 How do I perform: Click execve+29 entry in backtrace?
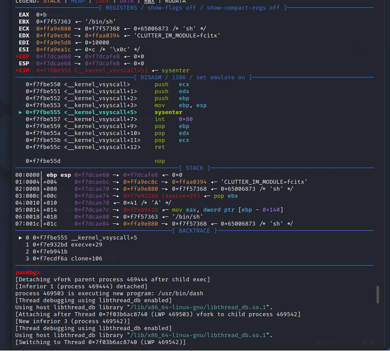click(87, 245)
